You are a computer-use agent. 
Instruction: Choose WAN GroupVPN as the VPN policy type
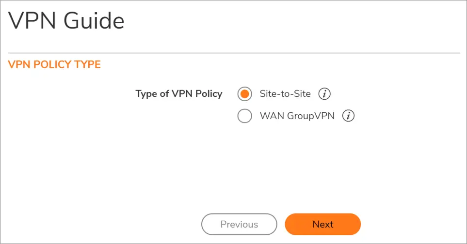point(245,116)
